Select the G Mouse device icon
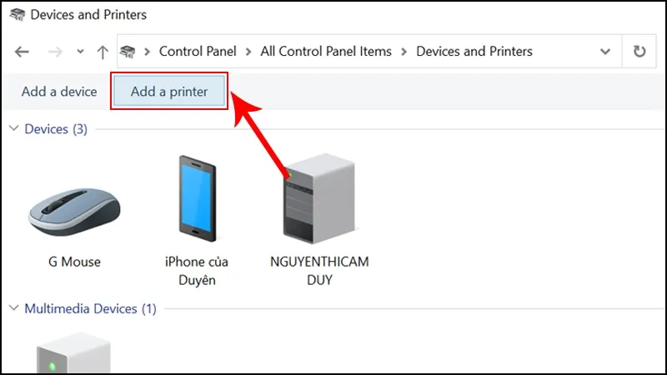This screenshot has height=375, width=667. (x=74, y=208)
